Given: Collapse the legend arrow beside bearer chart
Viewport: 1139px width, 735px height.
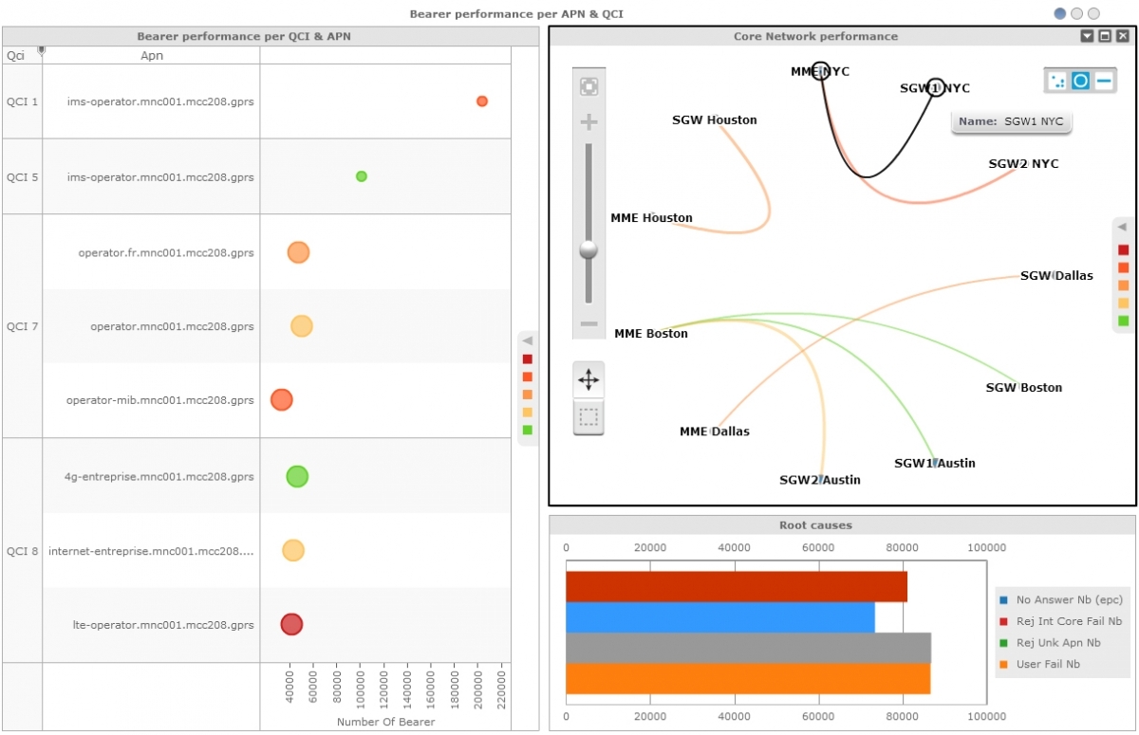Looking at the screenshot, I should click(528, 340).
